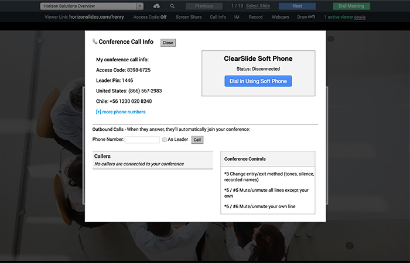This screenshot has width=410, height=263.
Task: Click the phone icon beside Conference Call Info
Action: pos(95,41)
